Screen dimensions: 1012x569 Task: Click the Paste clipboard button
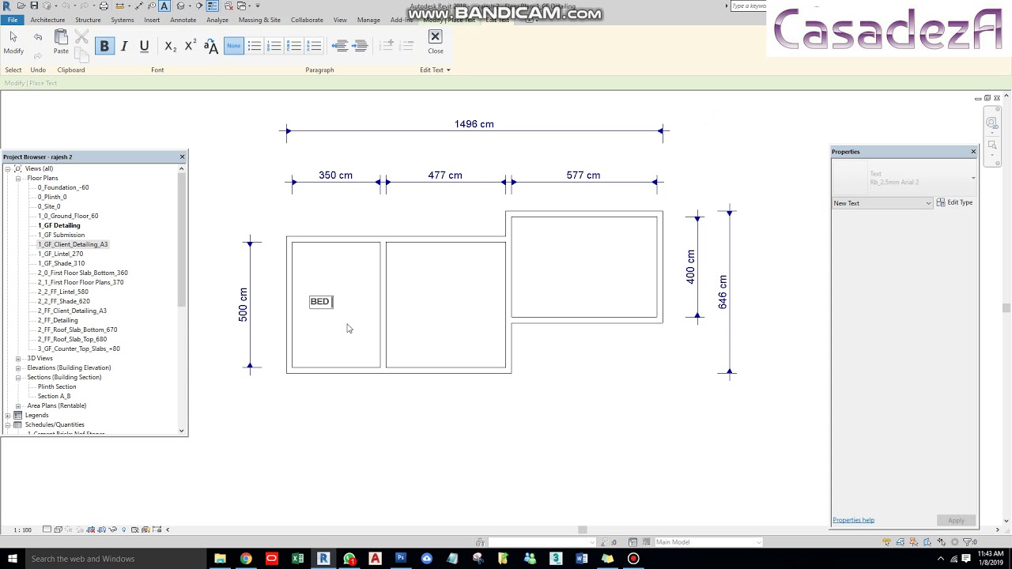tap(61, 42)
